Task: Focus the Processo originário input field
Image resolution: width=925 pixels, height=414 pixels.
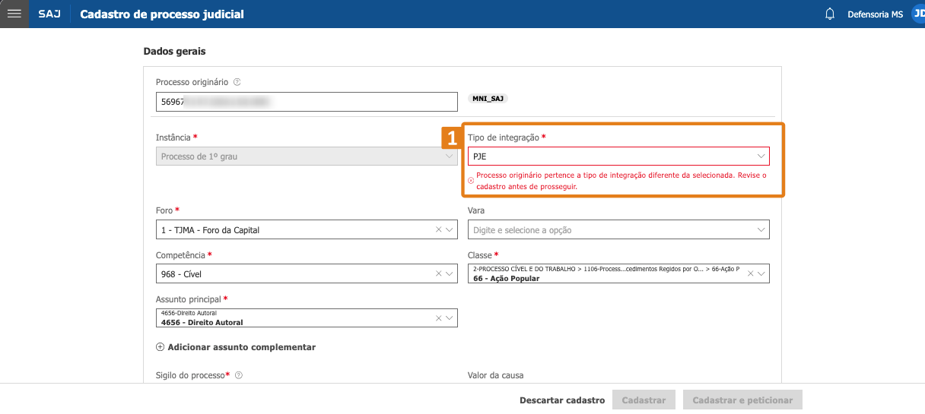Action: pos(307,101)
